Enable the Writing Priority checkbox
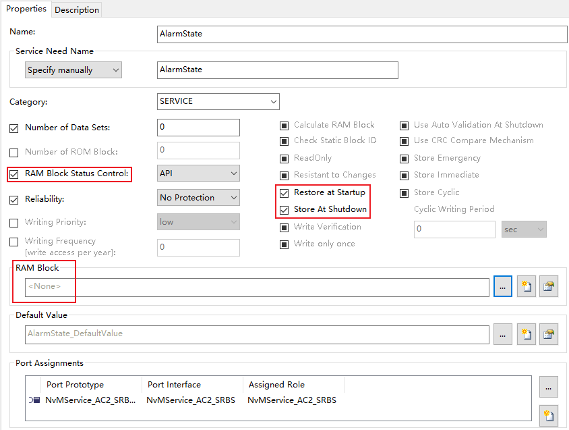 pyautogui.click(x=14, y=223)
